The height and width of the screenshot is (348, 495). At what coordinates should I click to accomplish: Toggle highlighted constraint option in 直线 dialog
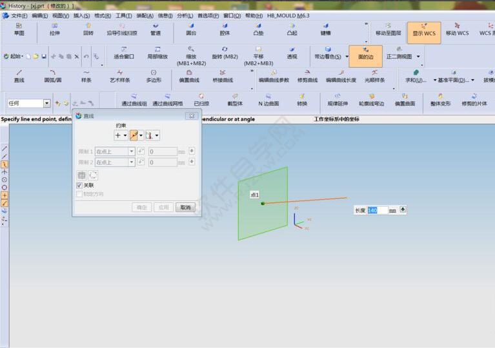(134, 135)
